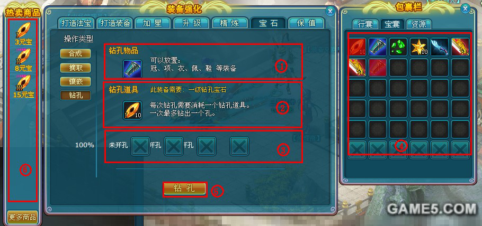Switch to the 宝石 tab
The width and height of the screenshot is (482, 226).
click(x=269, y=23)
